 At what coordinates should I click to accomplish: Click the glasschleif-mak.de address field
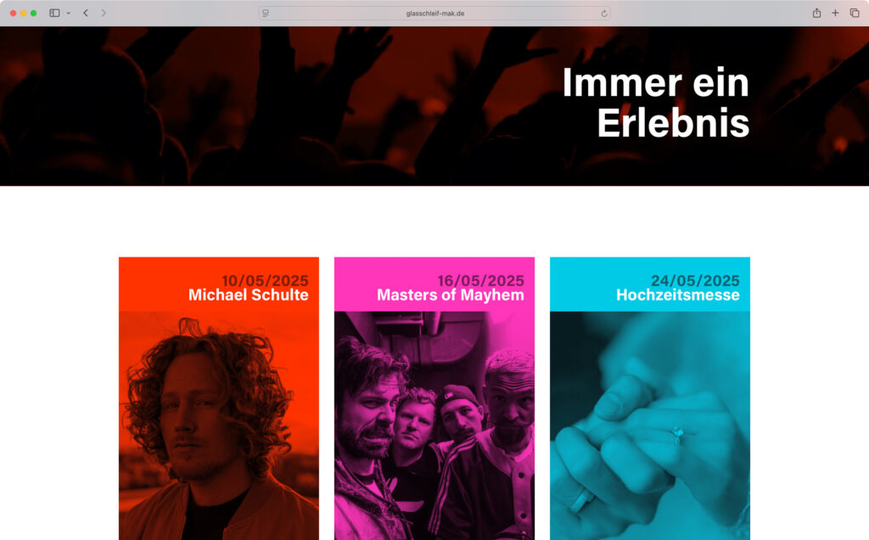[x=434, y=14]
